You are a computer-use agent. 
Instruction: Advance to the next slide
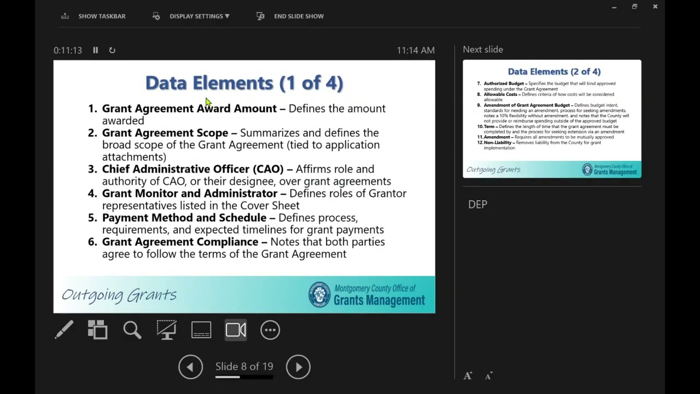(298, 367)
